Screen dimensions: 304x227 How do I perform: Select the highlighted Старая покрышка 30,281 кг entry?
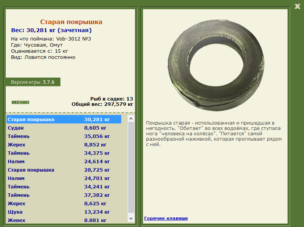[64, 119]
